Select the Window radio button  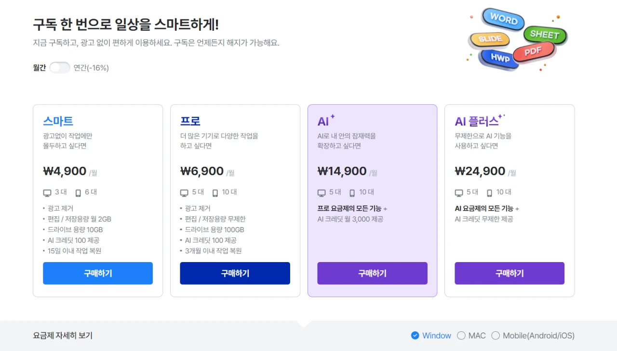point(415,336)
